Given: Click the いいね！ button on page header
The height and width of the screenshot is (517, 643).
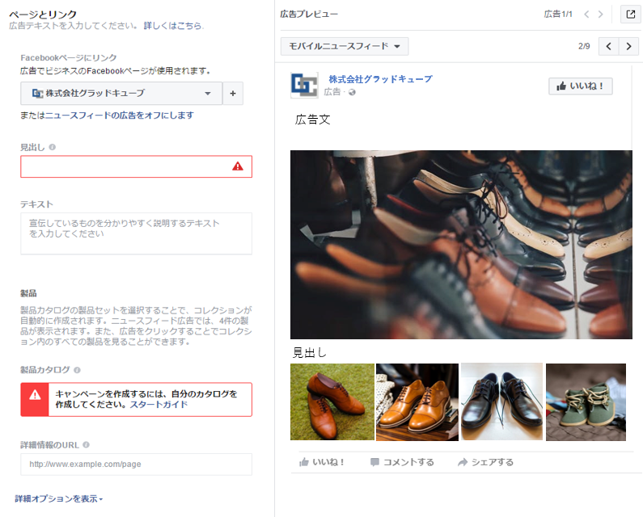Looking at the screenshot, I should pos(580,86).
